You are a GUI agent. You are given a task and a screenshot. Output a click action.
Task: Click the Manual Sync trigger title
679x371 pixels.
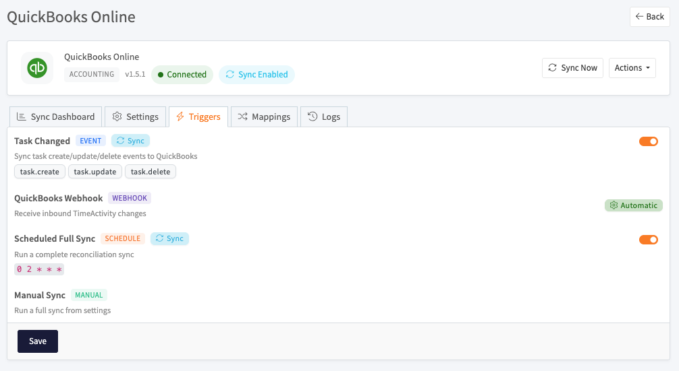pyautogui.click(x=40, y=295)
